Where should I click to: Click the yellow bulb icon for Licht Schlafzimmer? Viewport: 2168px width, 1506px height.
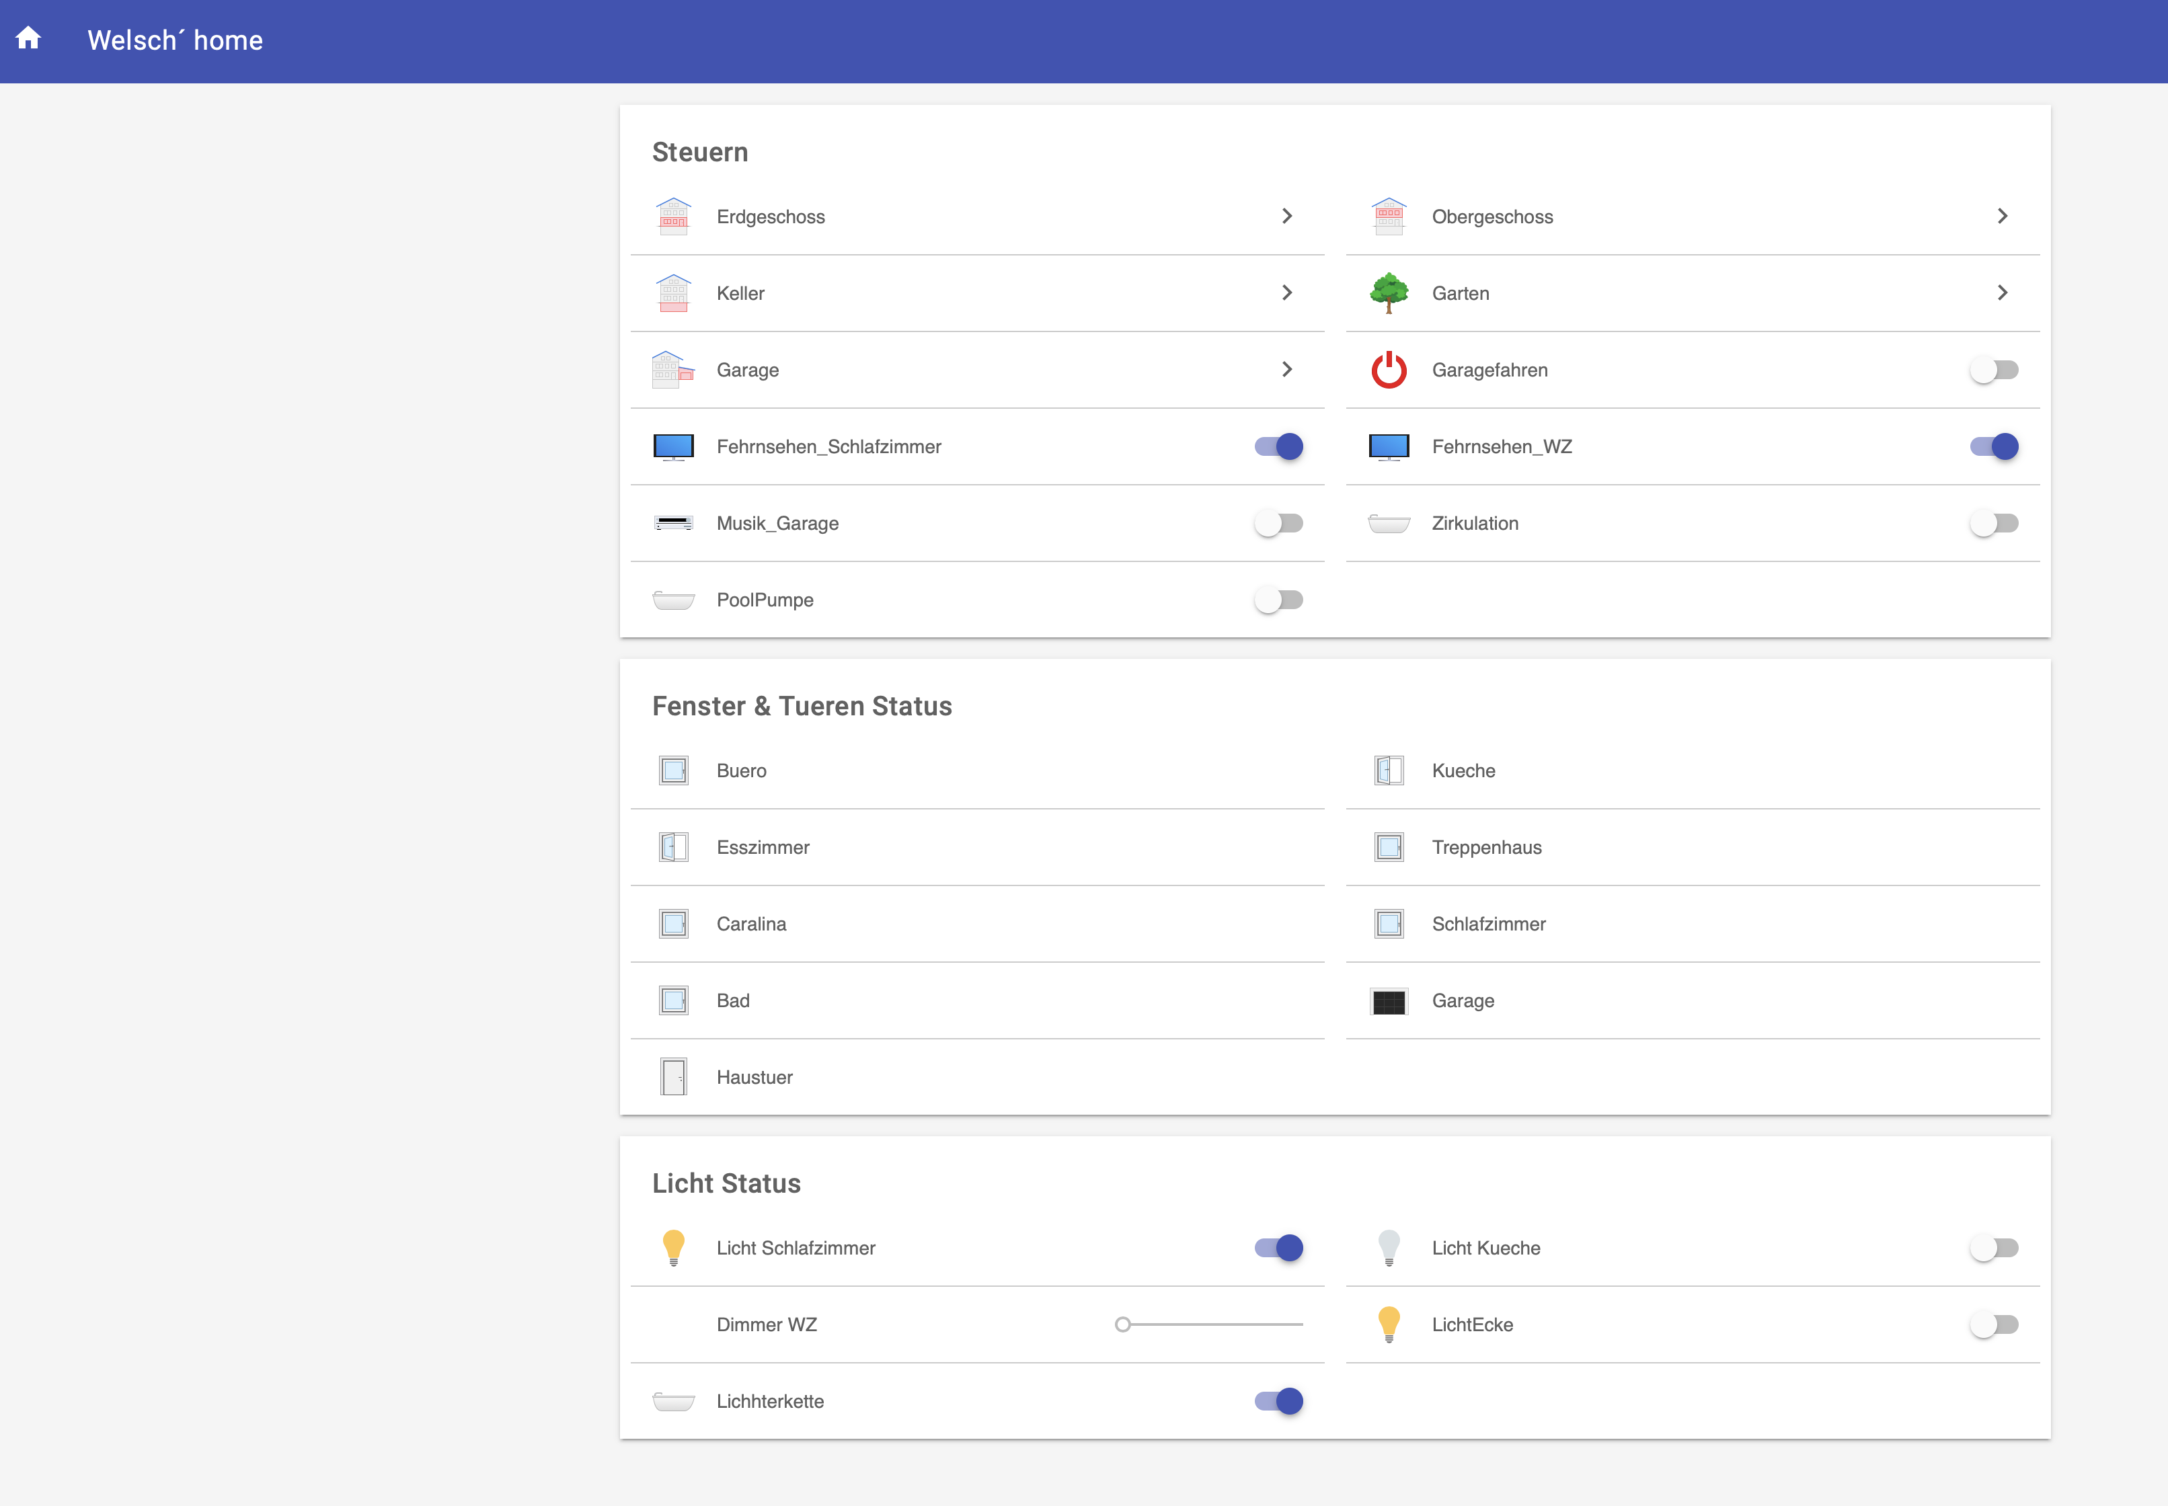(x=673, y=1247)
